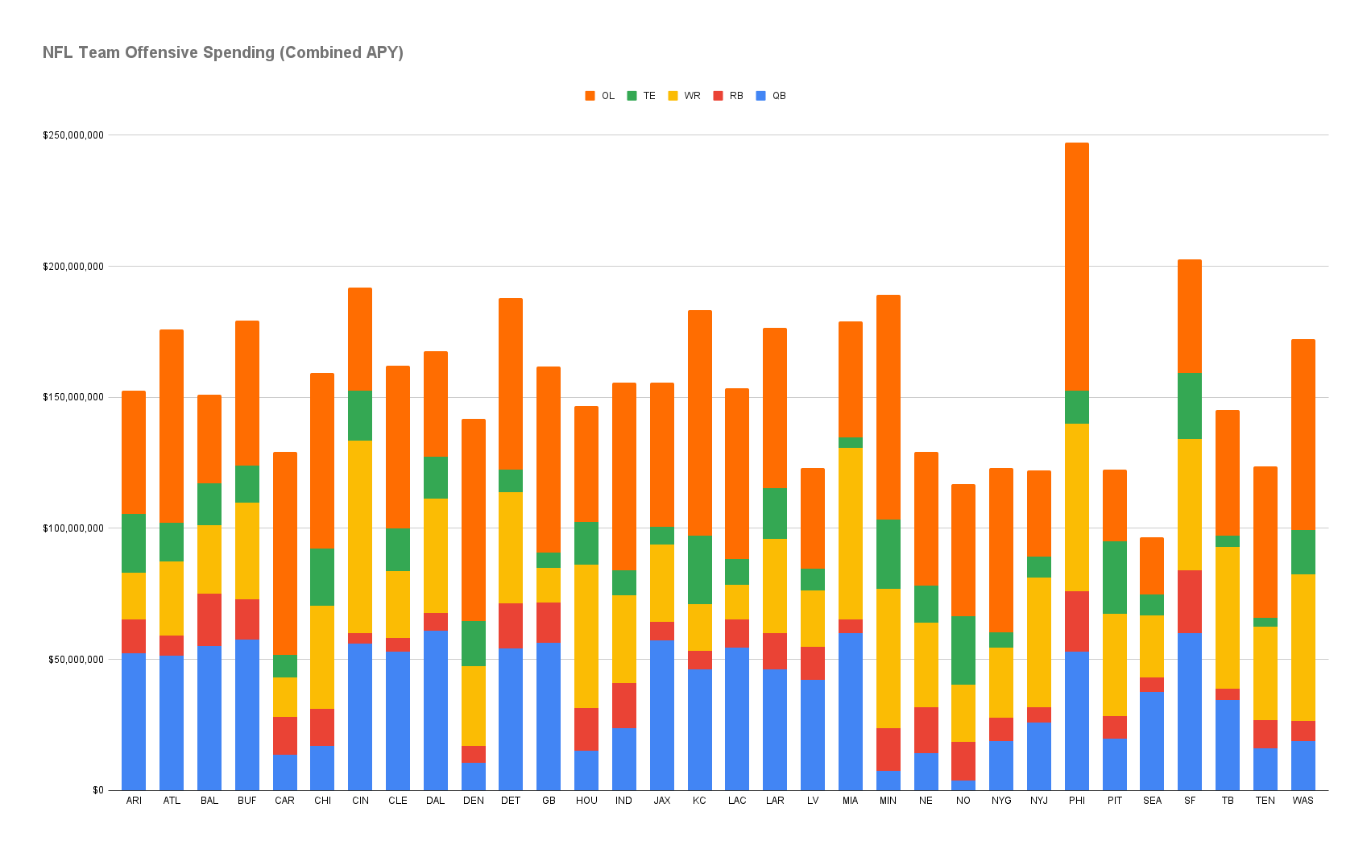Click the PIT team axis label
Screen dimensions: 1371x849
(1115, 801)
